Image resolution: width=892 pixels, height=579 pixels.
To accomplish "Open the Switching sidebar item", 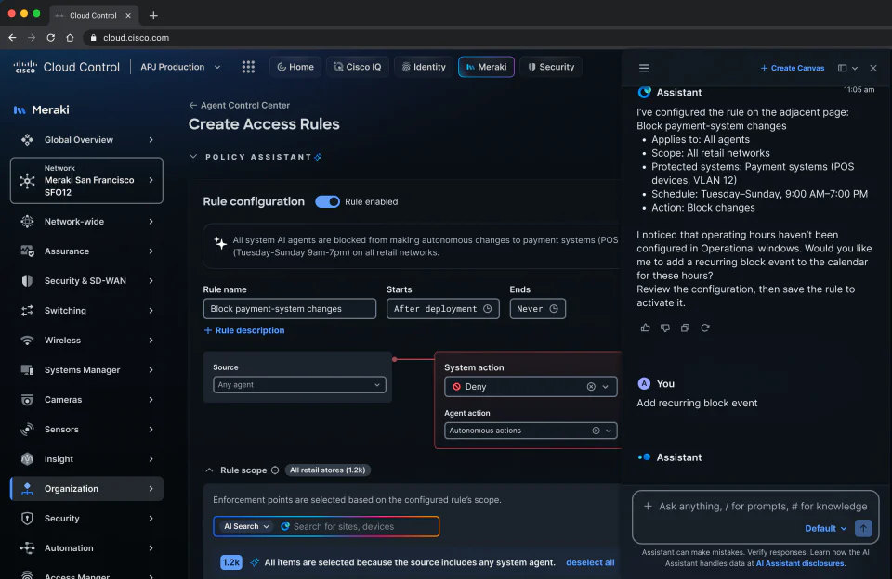I will [x=86, y=311].
